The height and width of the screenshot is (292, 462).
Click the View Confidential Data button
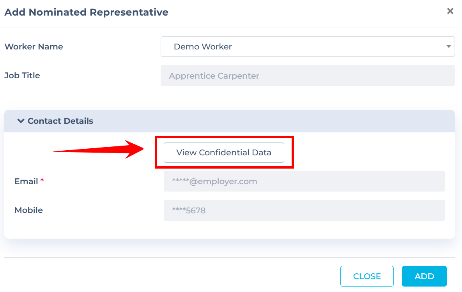pyautogui.click(x=224, y=153)
